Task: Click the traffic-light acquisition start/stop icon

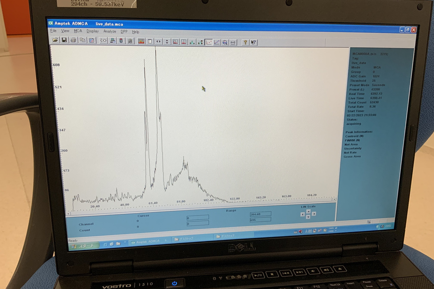Action: 121,41
